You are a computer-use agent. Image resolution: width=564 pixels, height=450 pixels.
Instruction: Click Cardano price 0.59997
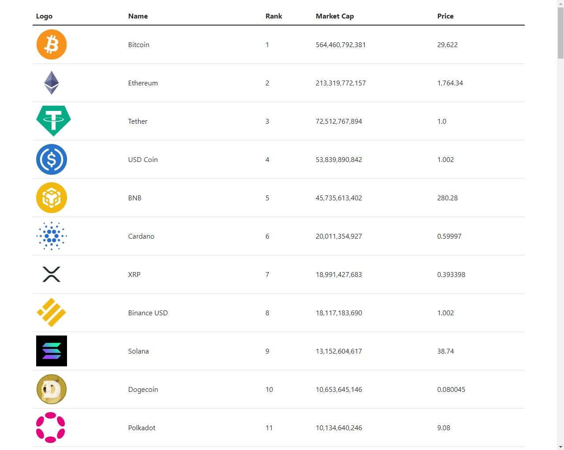click(449, 236)
